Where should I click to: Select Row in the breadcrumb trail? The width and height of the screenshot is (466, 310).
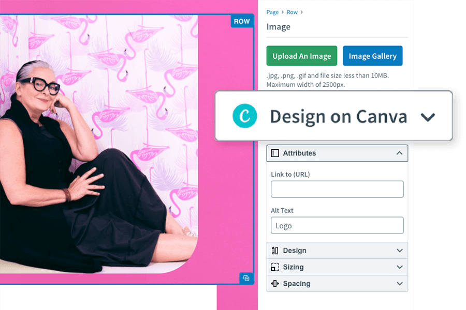click(x=292, y=11)
